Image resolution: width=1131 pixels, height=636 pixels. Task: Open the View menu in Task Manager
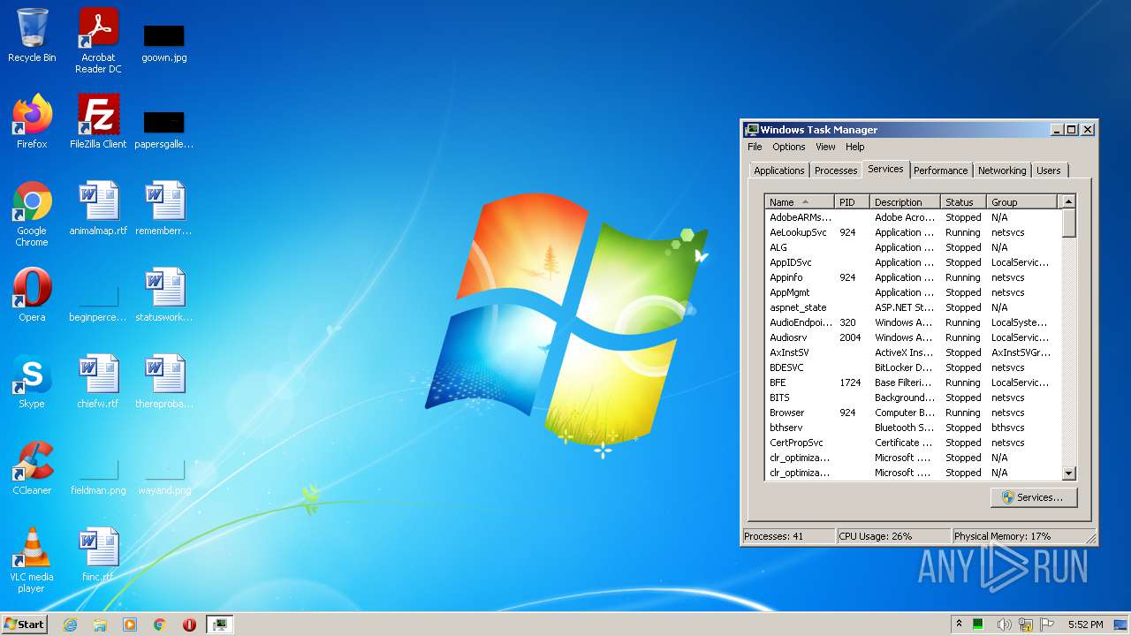coord(825,147)
